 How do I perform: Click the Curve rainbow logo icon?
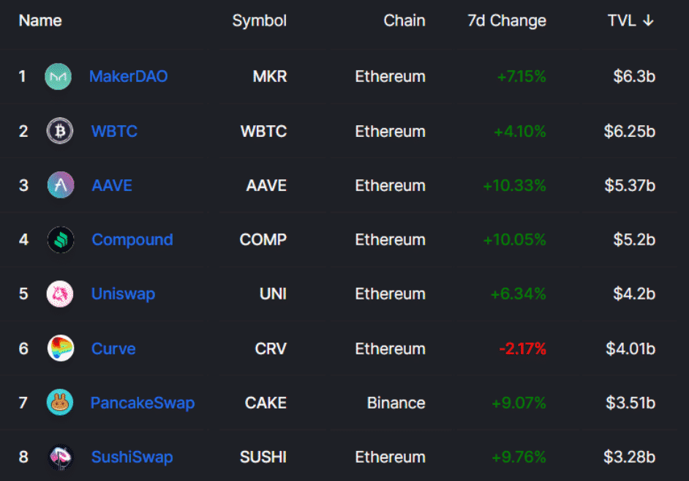[x=61, y=348]
